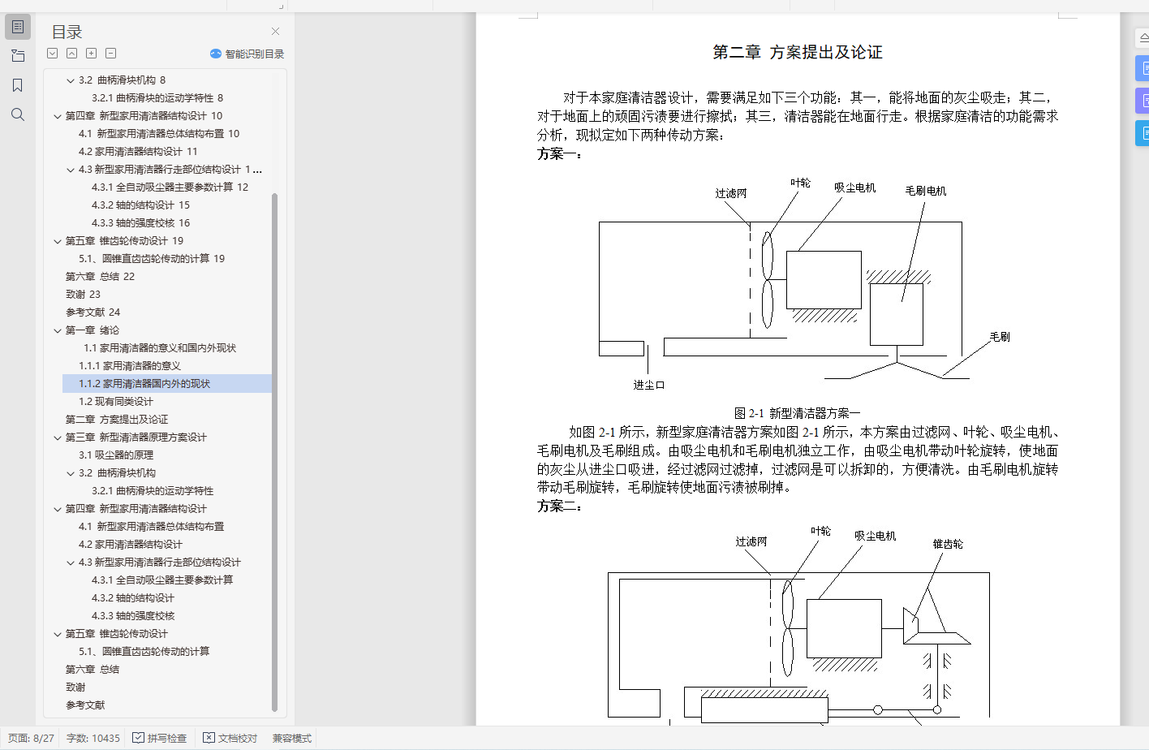Go to '5.1、圆锥直齿齿轮传动的计算 19'

pyautogui.click(x=152, y=259)
